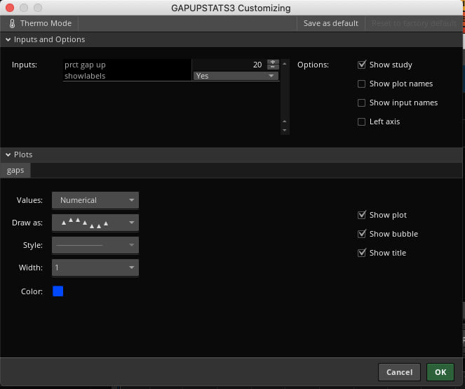The image size is (465, 389).
Task: Toggle the Show plot checkbox
Action: pos(361,215)
